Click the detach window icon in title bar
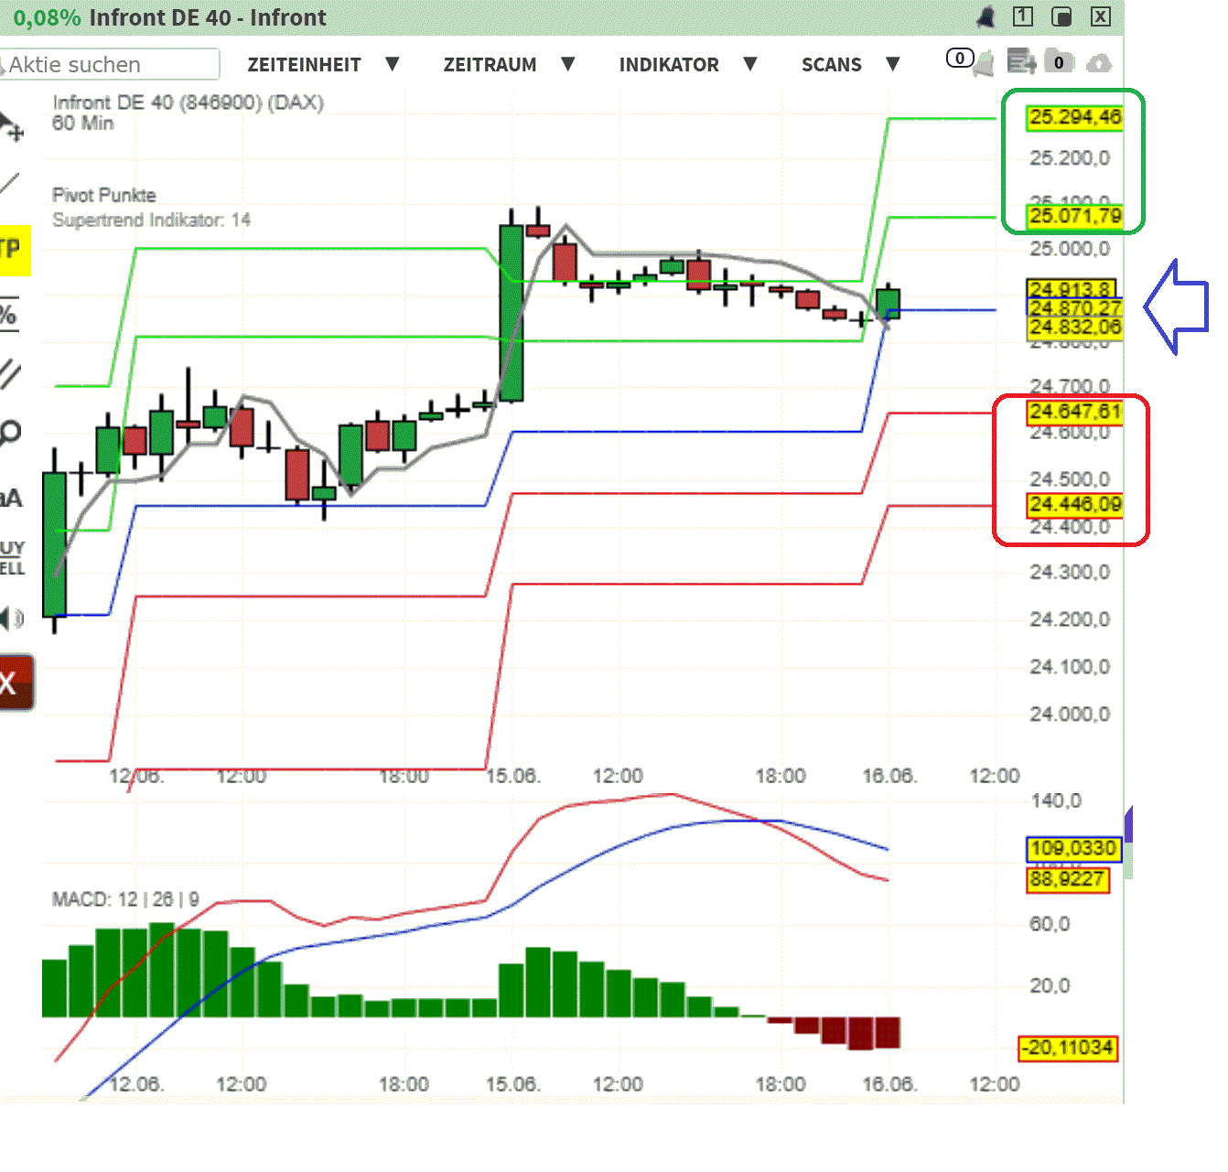This screenshot has width=1228, height=1172. coord(1061,16)
